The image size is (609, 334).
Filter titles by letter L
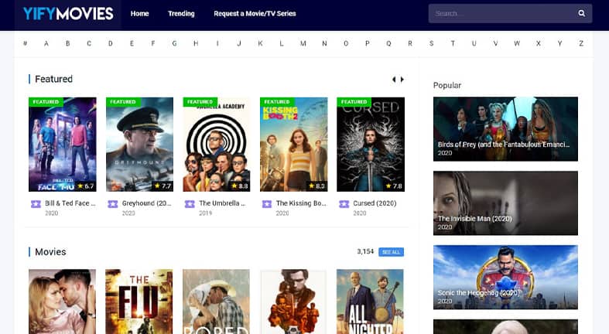pyautogui.click(x=282, y=43)
